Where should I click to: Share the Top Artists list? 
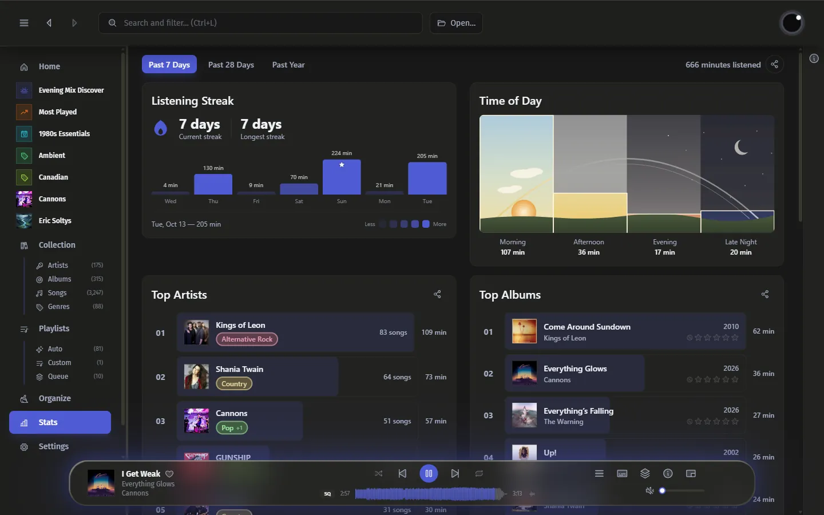437,294
